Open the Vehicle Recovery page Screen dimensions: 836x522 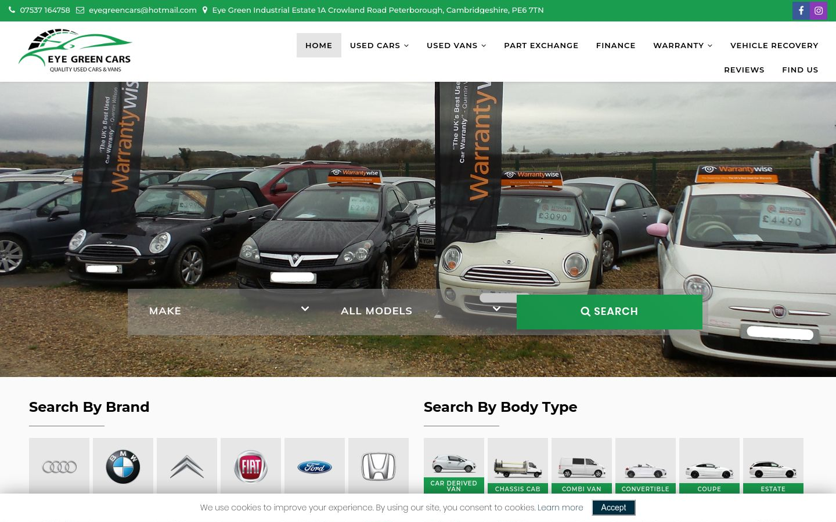point(774,45)
